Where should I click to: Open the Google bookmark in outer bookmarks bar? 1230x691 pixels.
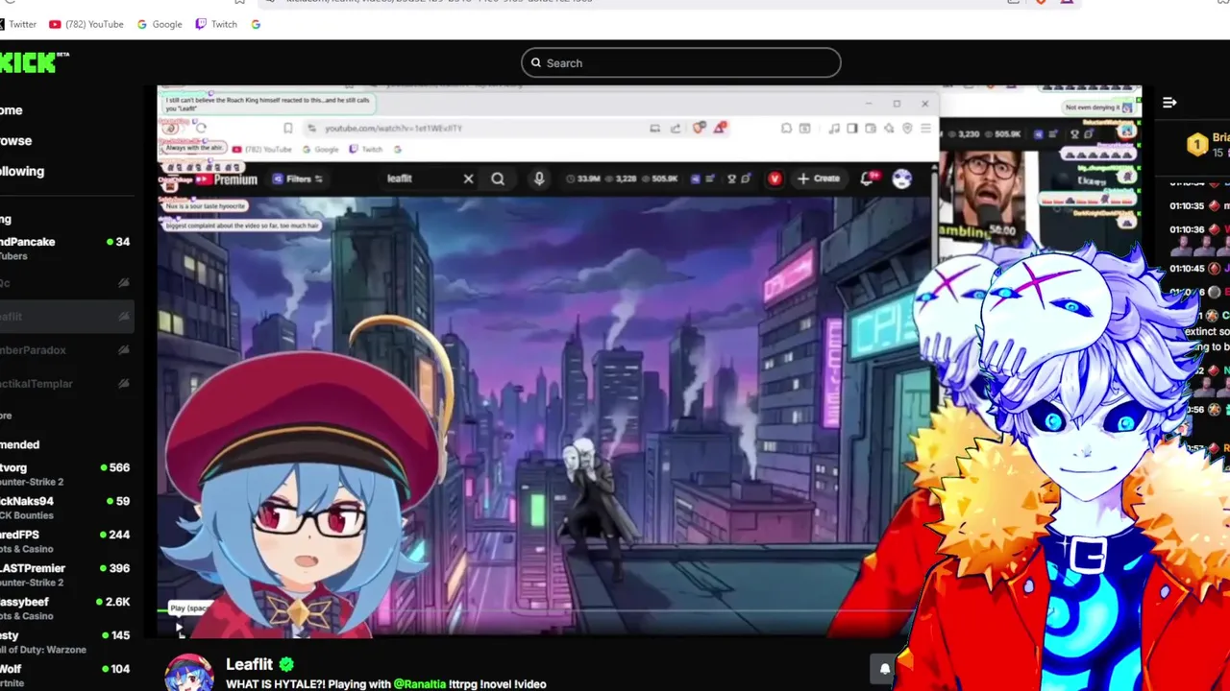pyautogui.click(x=159, y=24)
